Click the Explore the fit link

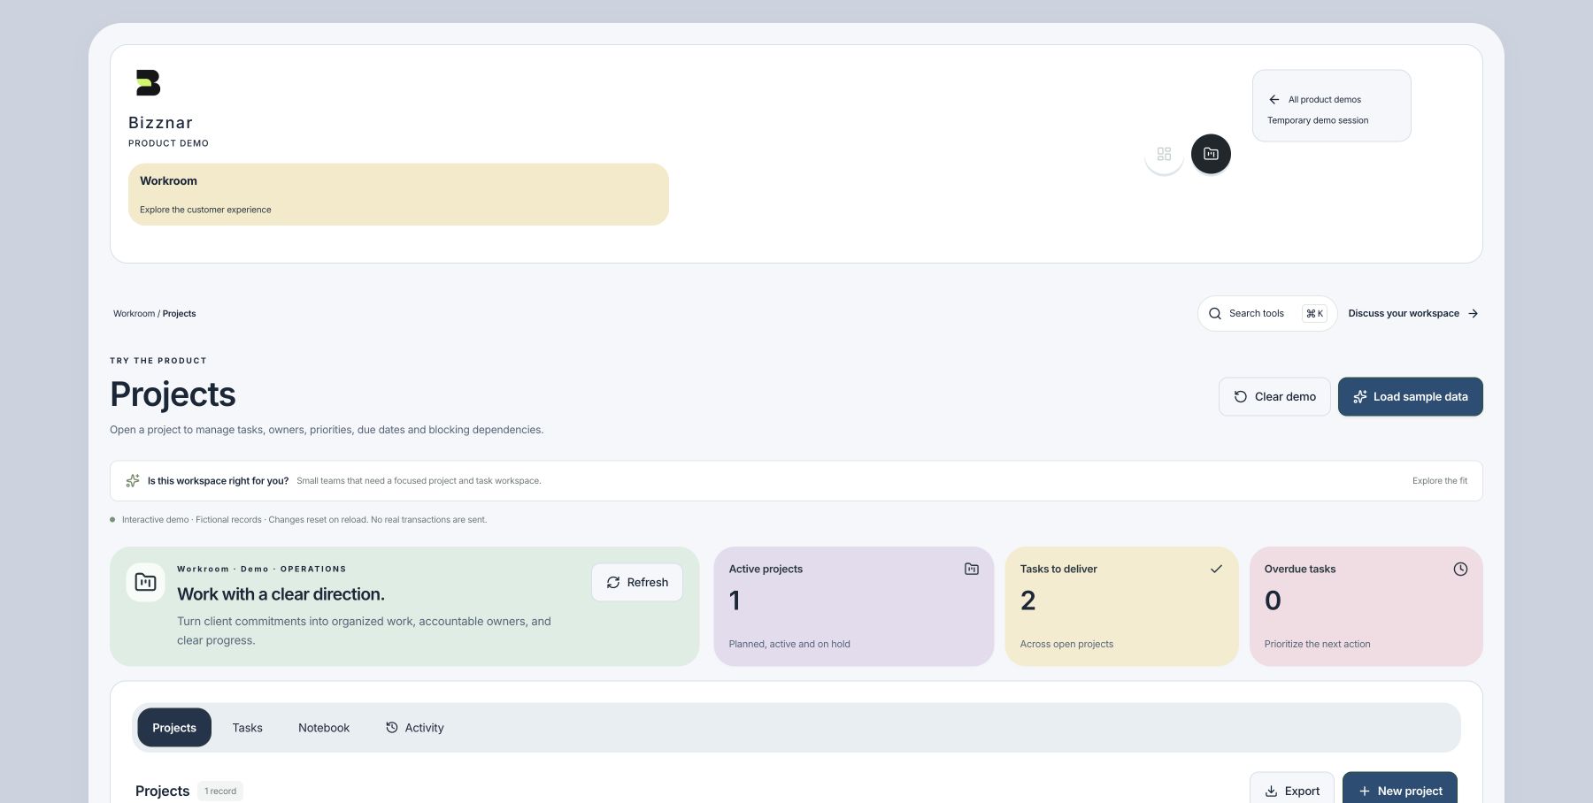(x=1440, y=481)
